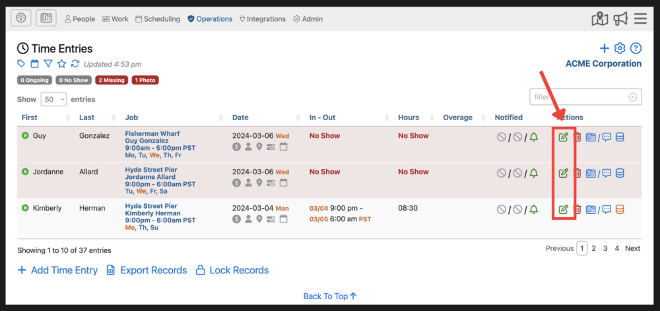Open the map icon in top bar
This screenshot has width=660, height=311.
point(599,19)
